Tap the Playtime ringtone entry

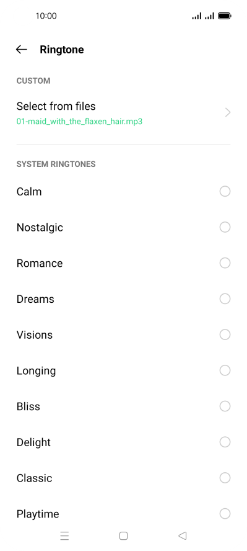click(x=123, y=514)
